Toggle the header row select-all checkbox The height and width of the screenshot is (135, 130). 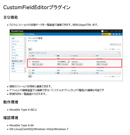click(30, 56)
